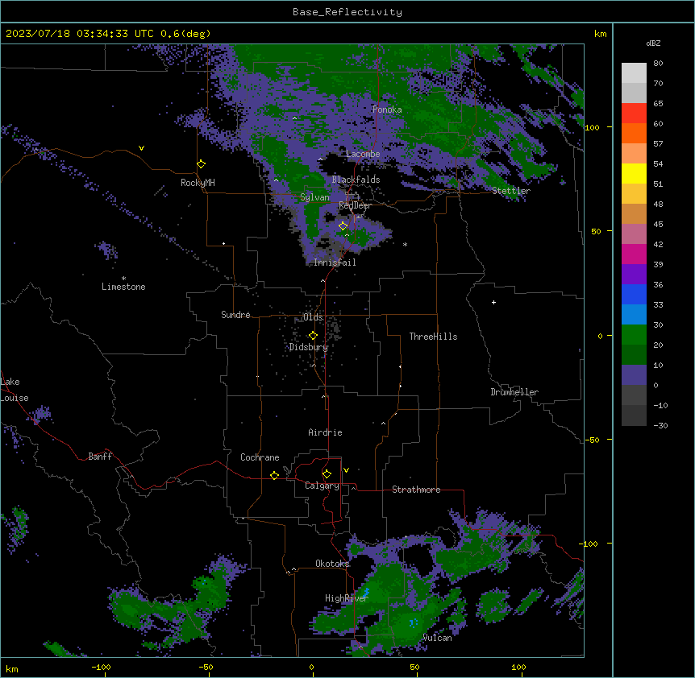Click the yellow diamond marker below Cochrane
Screen dimensions: 695x678
(x=274, y=475)
